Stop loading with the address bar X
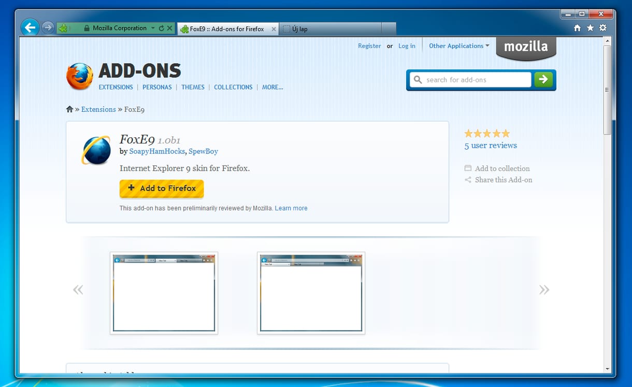 pyautogui.click(x=169, y=28)
